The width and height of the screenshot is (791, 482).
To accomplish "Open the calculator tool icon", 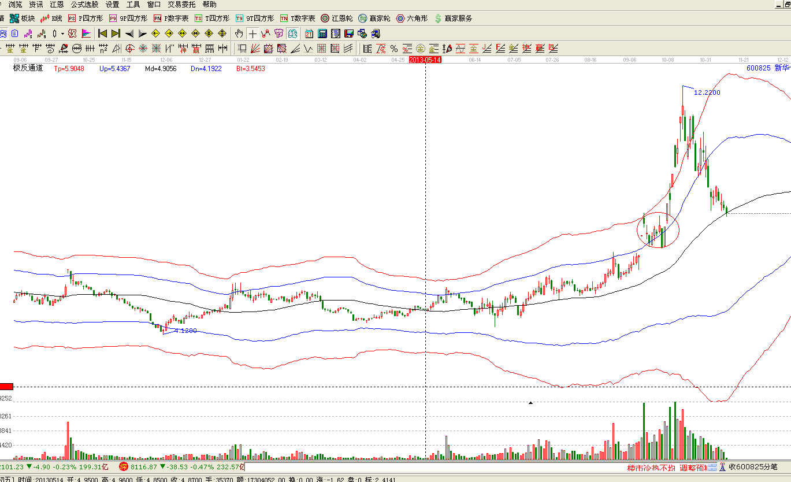I will coord(322,34).
